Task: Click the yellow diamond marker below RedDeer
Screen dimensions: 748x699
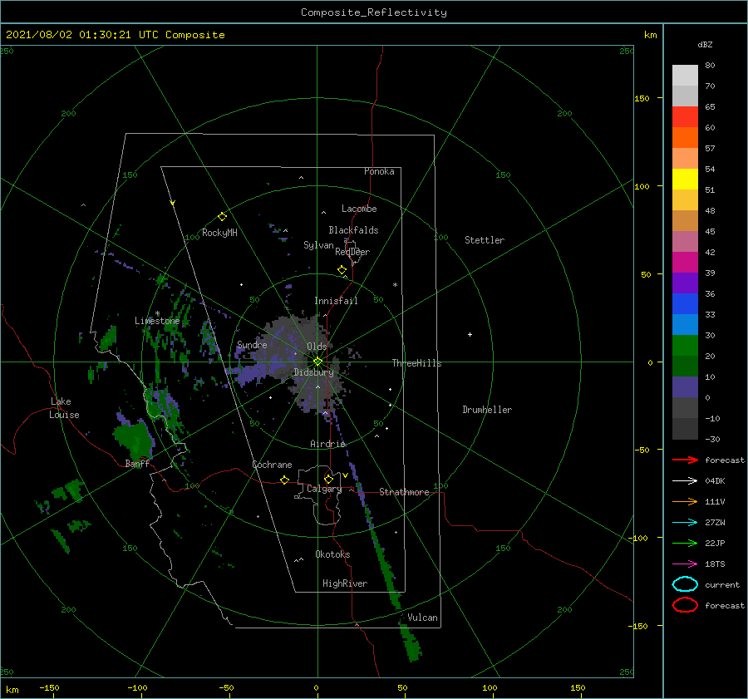Action: point(342,270)
